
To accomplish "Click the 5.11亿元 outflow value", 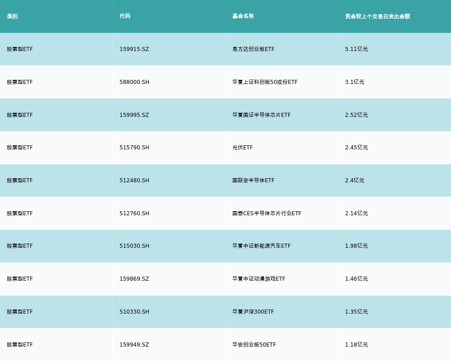I will (356, 49).
